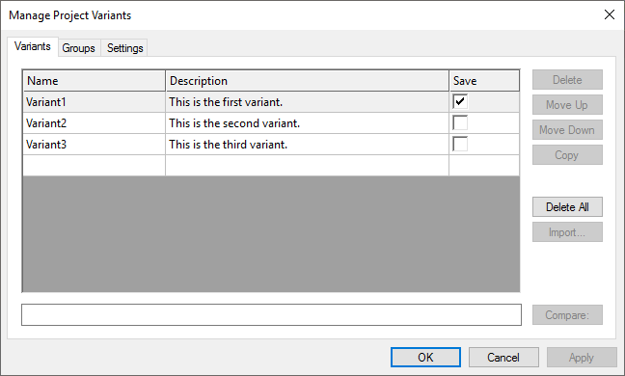Viewport: 625px width, 376px height.
Task: Click the Name column header
Action: click(95, 81)
